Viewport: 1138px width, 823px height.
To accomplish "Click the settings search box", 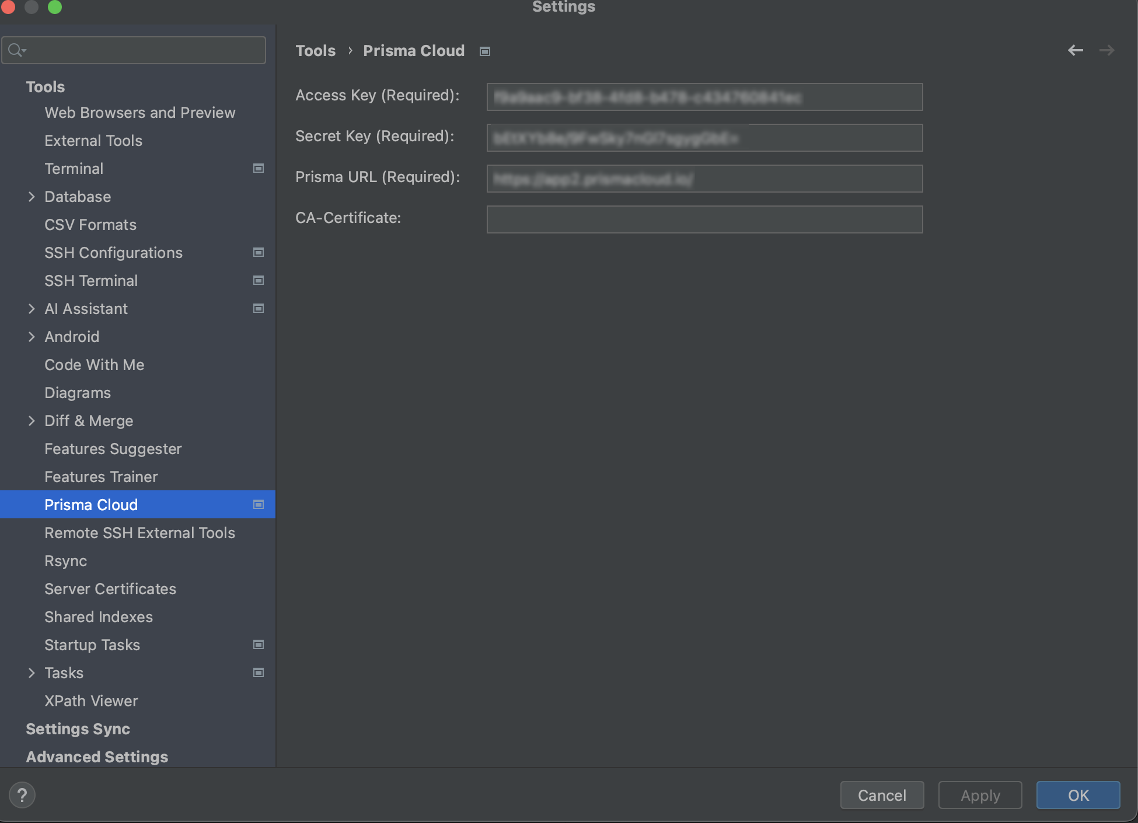I will coord(134,50).
